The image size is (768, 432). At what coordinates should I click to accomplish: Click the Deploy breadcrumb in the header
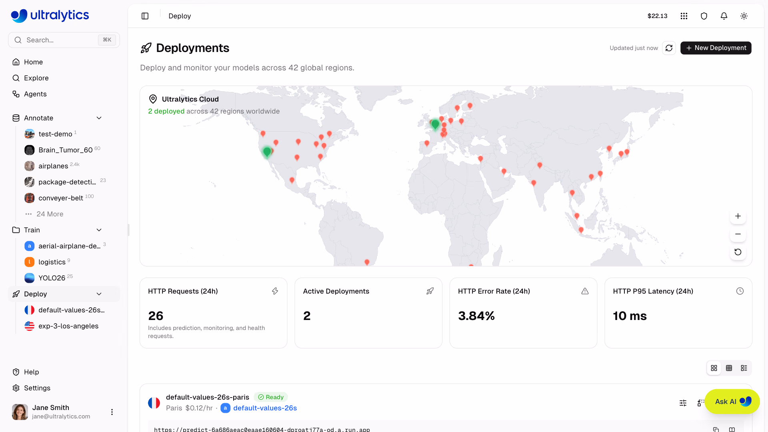[180, 16]
